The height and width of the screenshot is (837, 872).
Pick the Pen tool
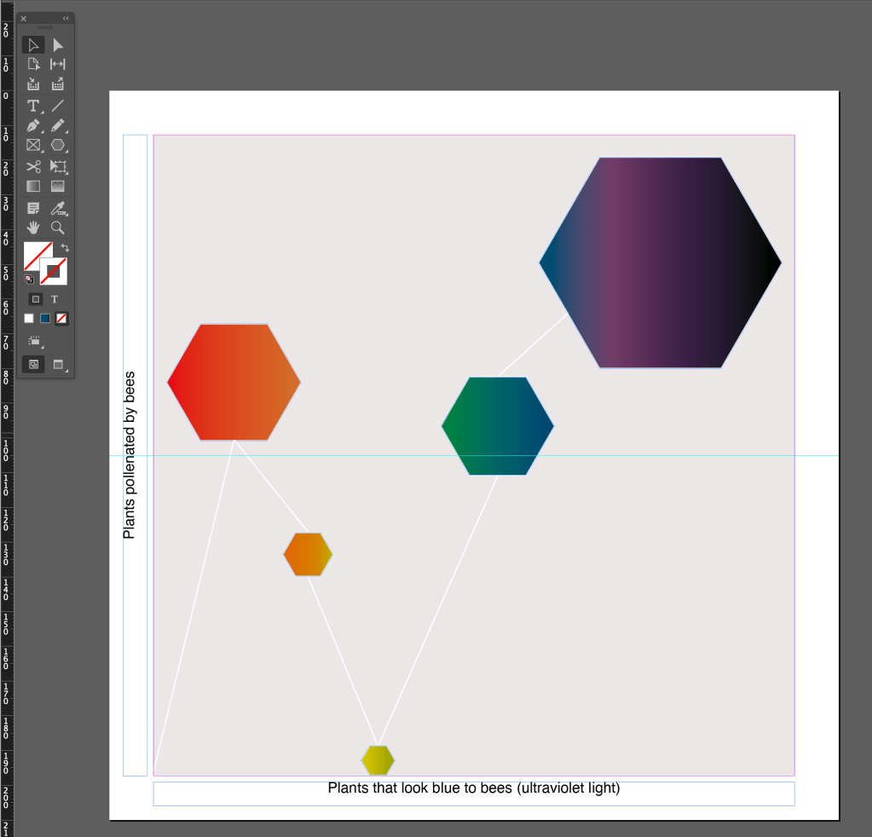[33, 126]
